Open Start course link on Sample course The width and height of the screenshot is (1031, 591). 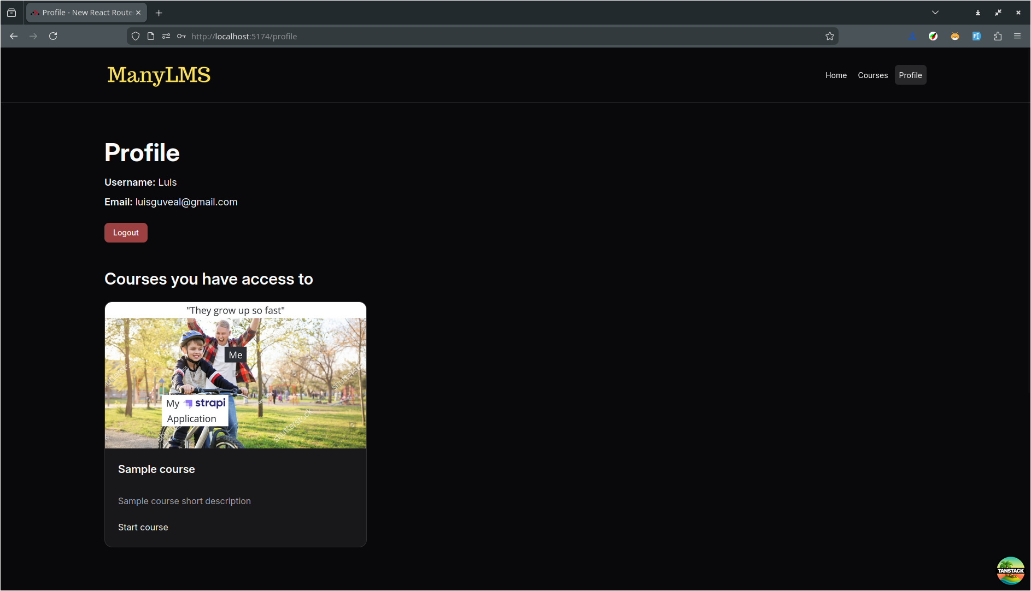point(143,527)
